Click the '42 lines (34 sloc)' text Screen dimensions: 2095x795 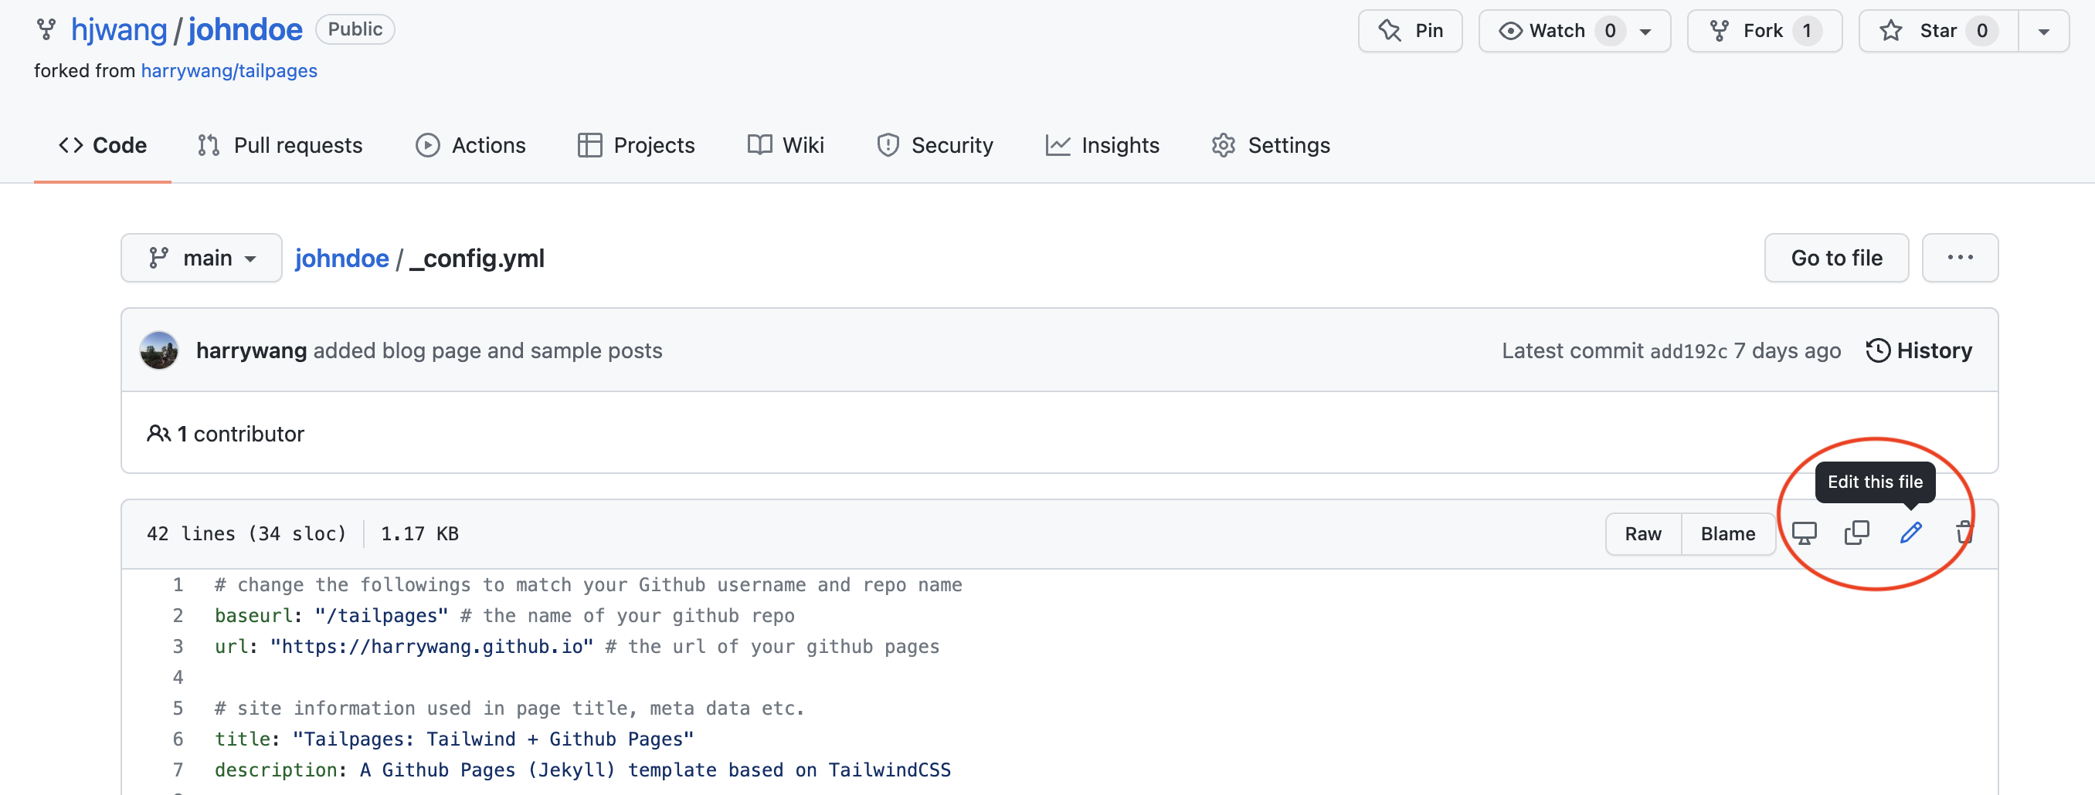tap(246, 534)
